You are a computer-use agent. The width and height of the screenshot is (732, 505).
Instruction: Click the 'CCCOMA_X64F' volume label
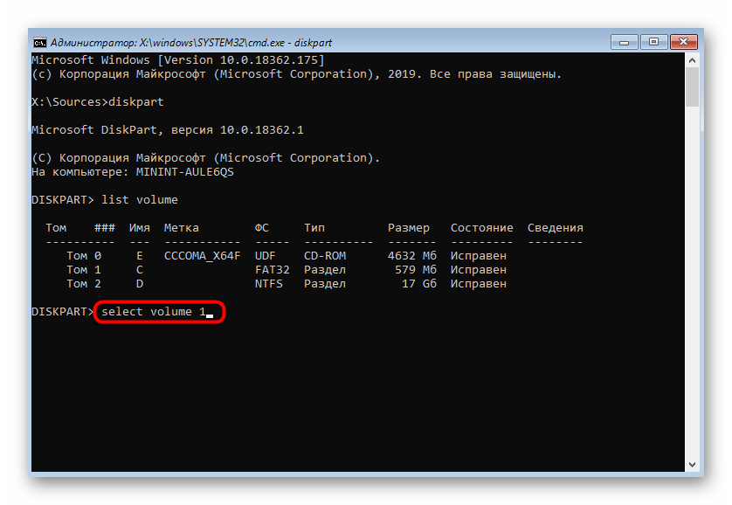click(x=202, y=256)
